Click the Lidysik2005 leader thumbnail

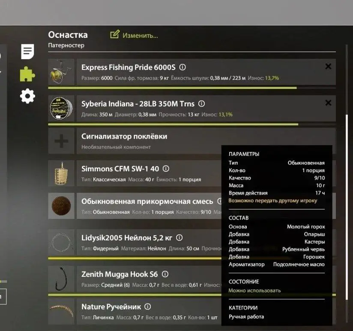61,243
